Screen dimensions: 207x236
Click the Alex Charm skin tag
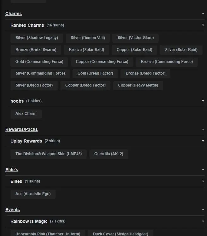point(26,114)
